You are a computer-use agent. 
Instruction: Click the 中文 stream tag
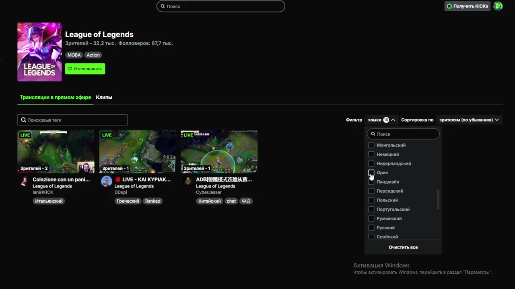coord(246,201)
